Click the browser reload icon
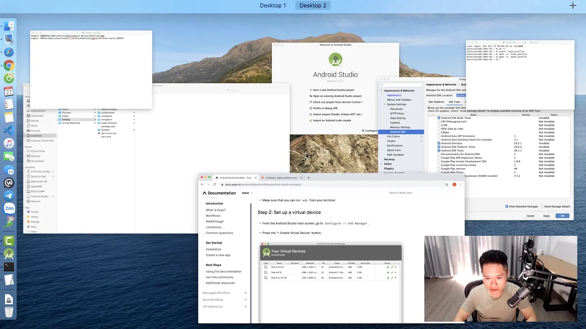The image size is (586, 329). (x=214, y=185)
